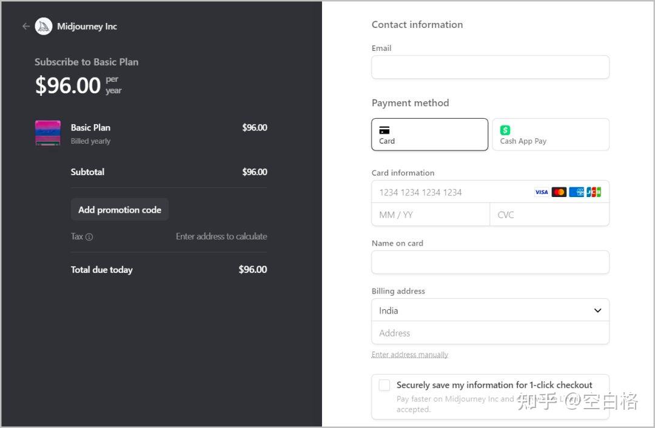Click the Basic Plan product thumbnail

[48, 133]
